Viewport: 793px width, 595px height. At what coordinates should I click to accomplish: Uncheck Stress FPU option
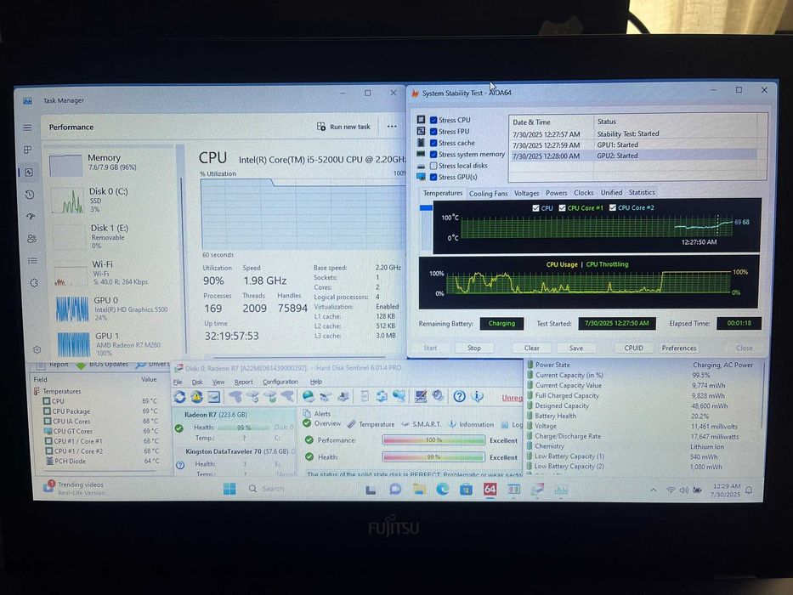(x=433, y=132)
